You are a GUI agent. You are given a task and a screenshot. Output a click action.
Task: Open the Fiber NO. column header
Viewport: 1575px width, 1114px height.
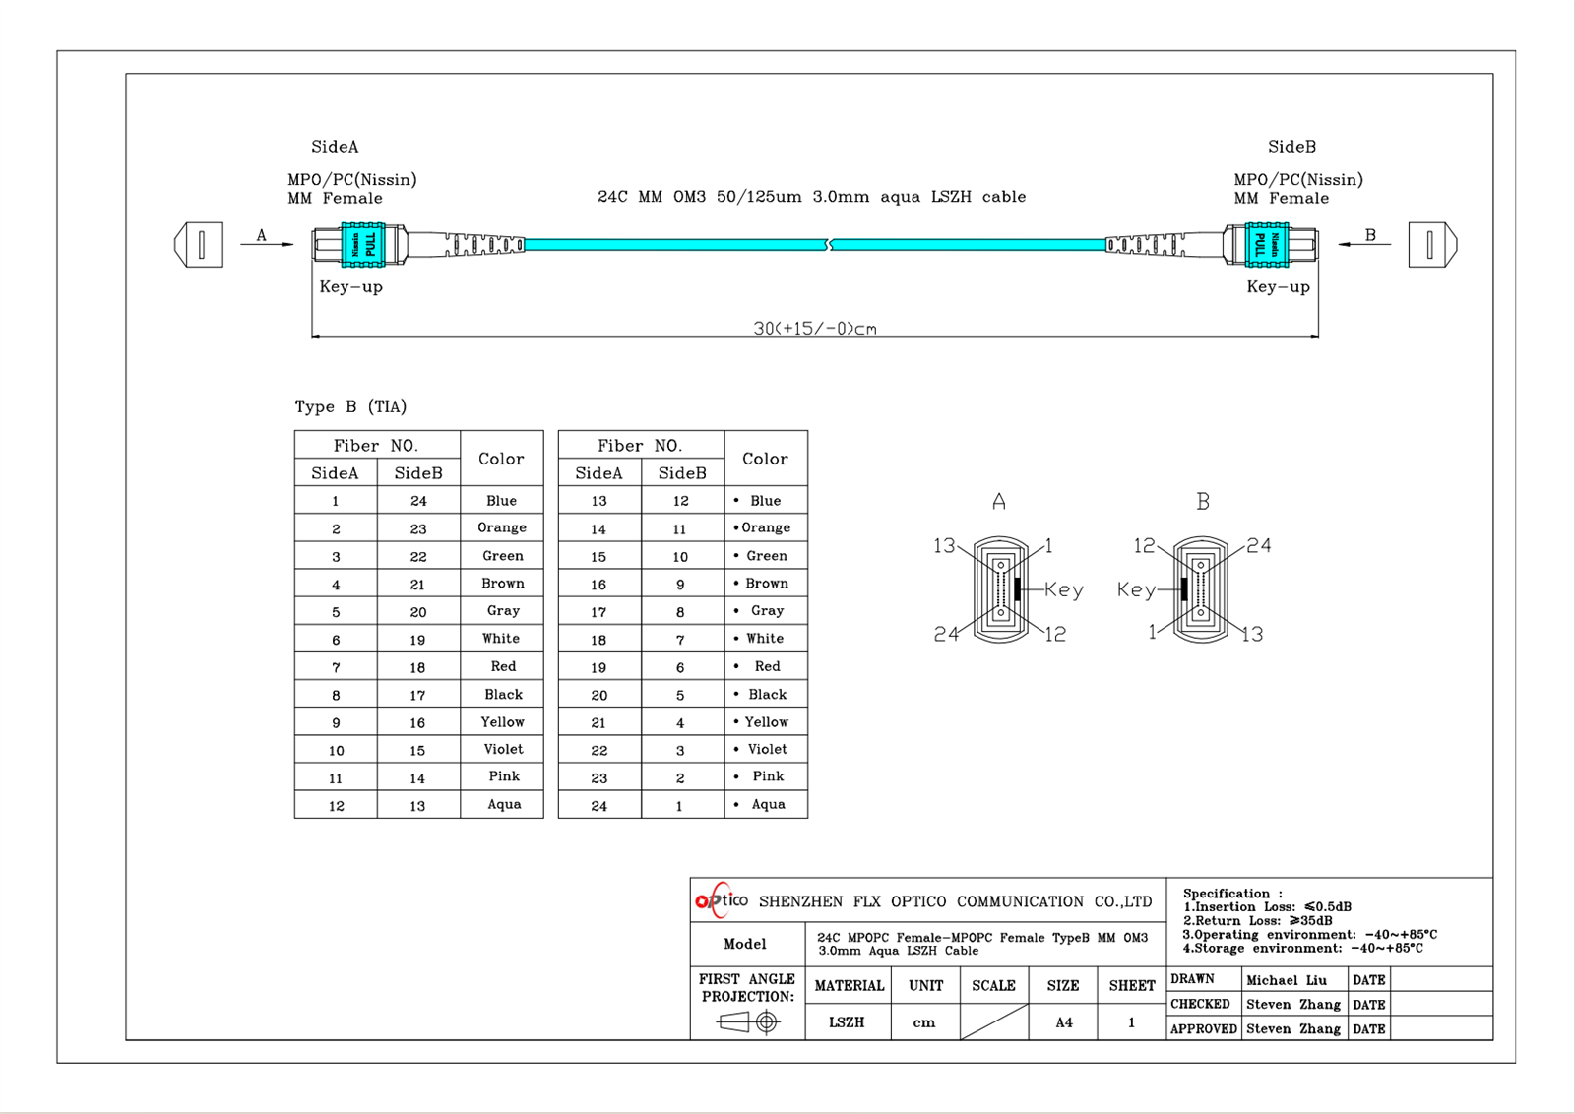[x=377, y=445]
